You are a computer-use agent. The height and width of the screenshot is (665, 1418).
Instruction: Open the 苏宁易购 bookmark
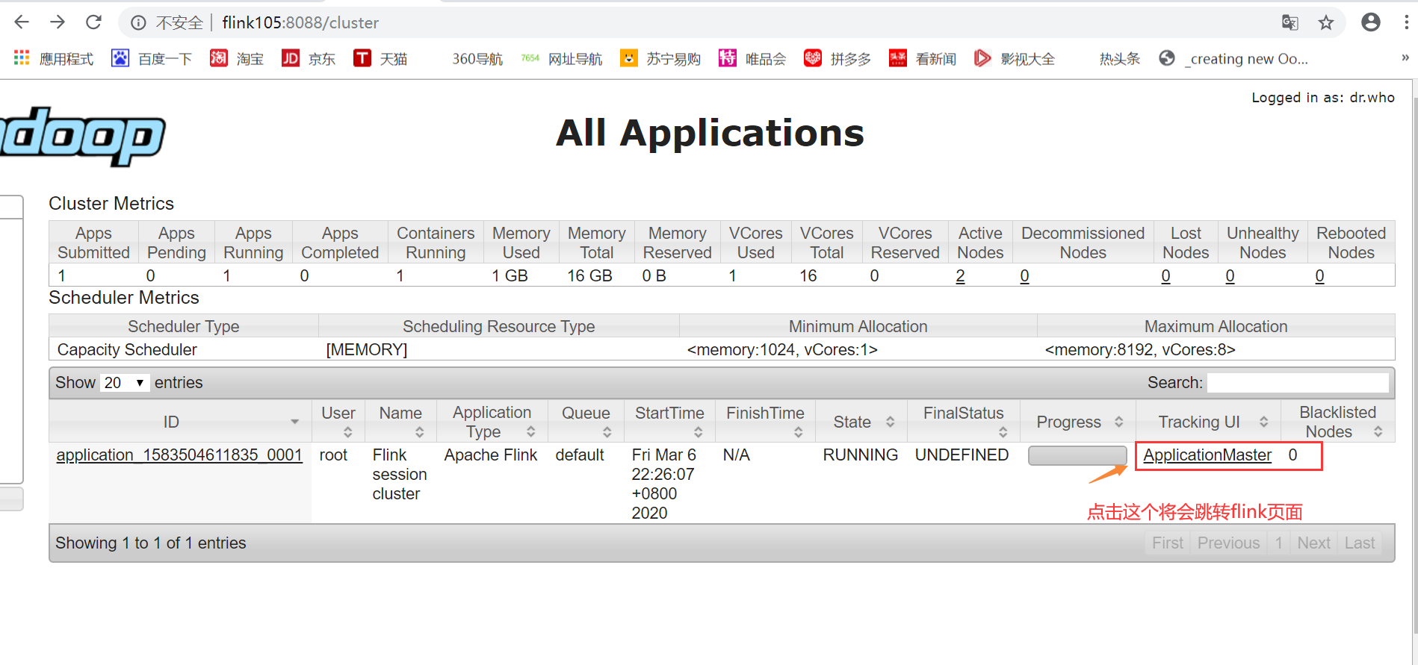click(x=660, y=58)
